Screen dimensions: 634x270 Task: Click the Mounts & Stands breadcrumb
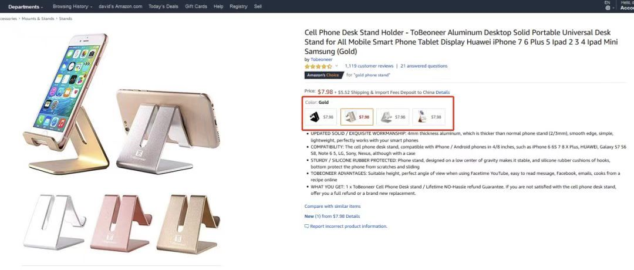(39, 19)
